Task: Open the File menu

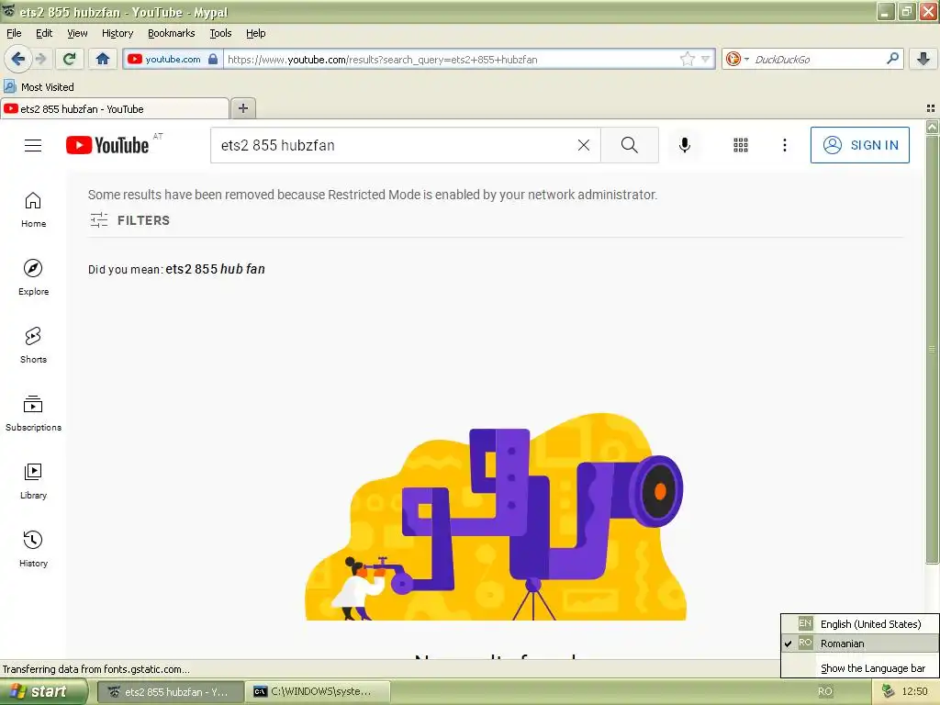Action: (14, 33)
